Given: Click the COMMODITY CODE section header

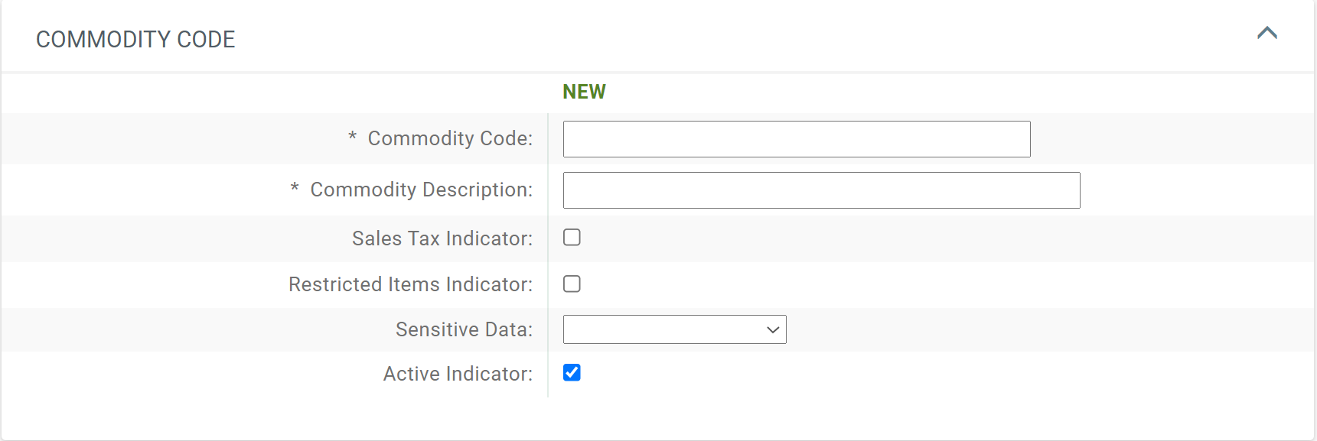Looking at the screenshot, I should tap(136, 37).
